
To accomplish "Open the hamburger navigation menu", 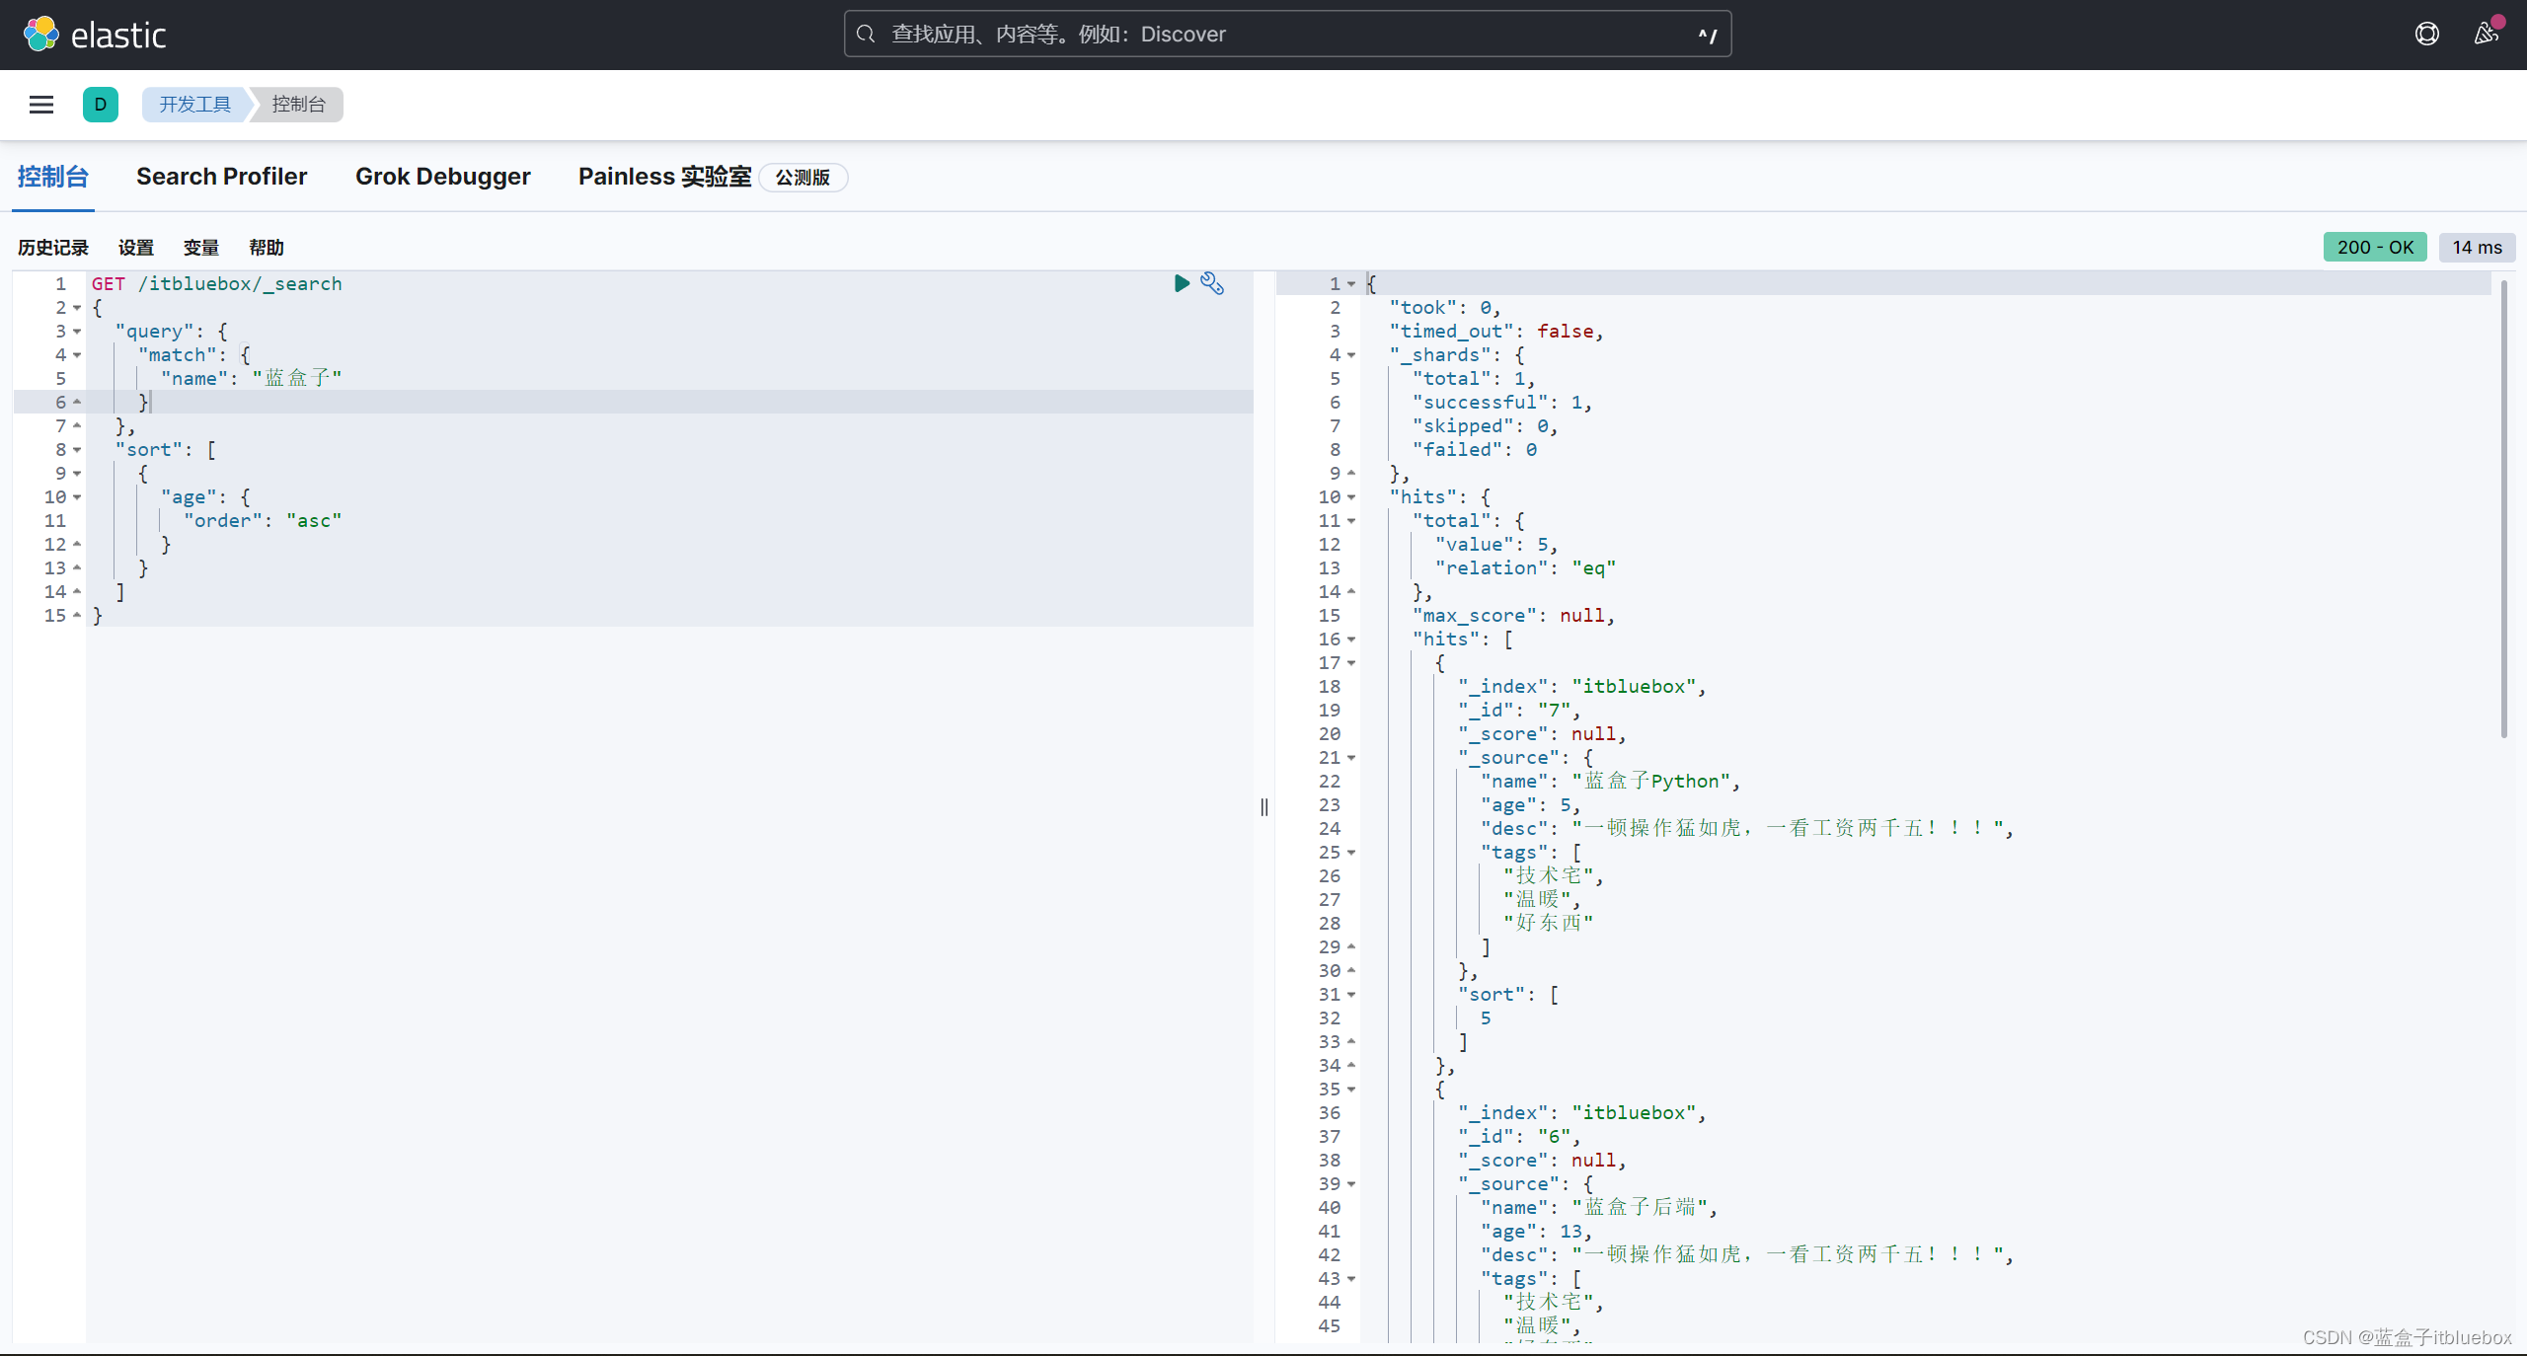I will [x=41, y=105].
